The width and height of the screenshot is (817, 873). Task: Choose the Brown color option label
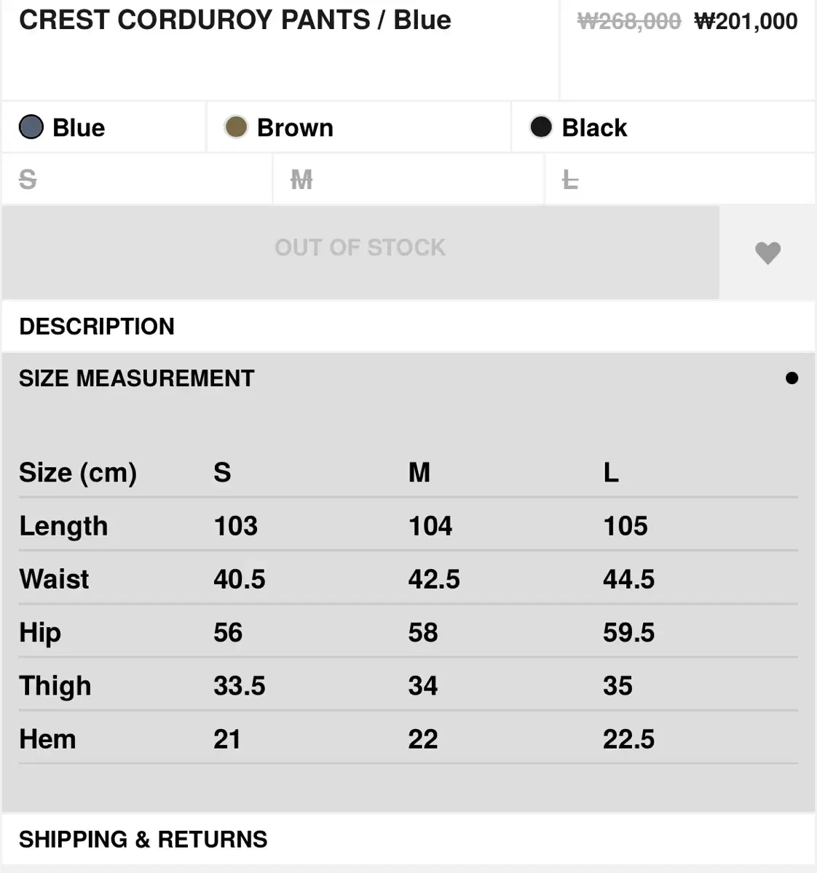295,128
